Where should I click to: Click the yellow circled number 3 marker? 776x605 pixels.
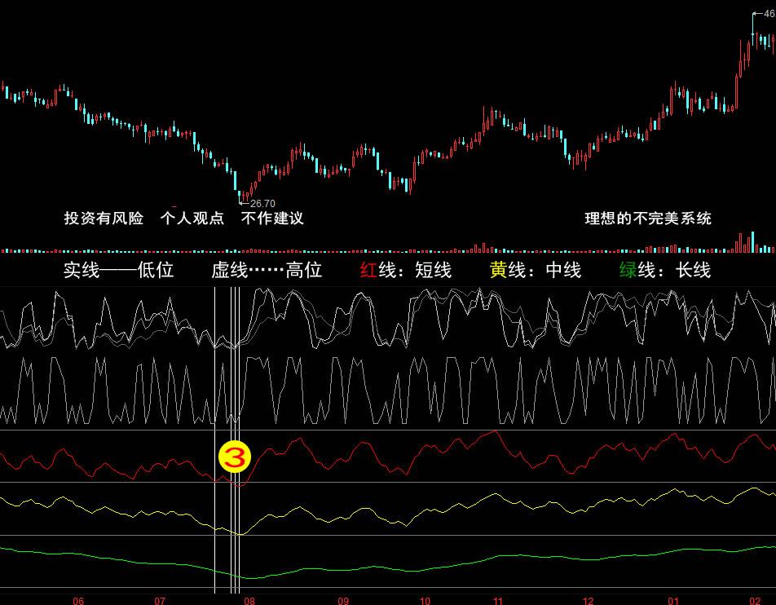point(235,458)
